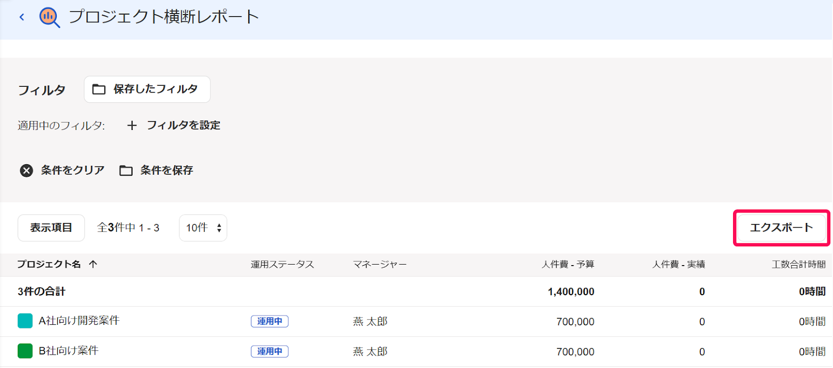Click 700,000 budget in the B社向け案件 row
833x368 pixels.
[575, 352]
